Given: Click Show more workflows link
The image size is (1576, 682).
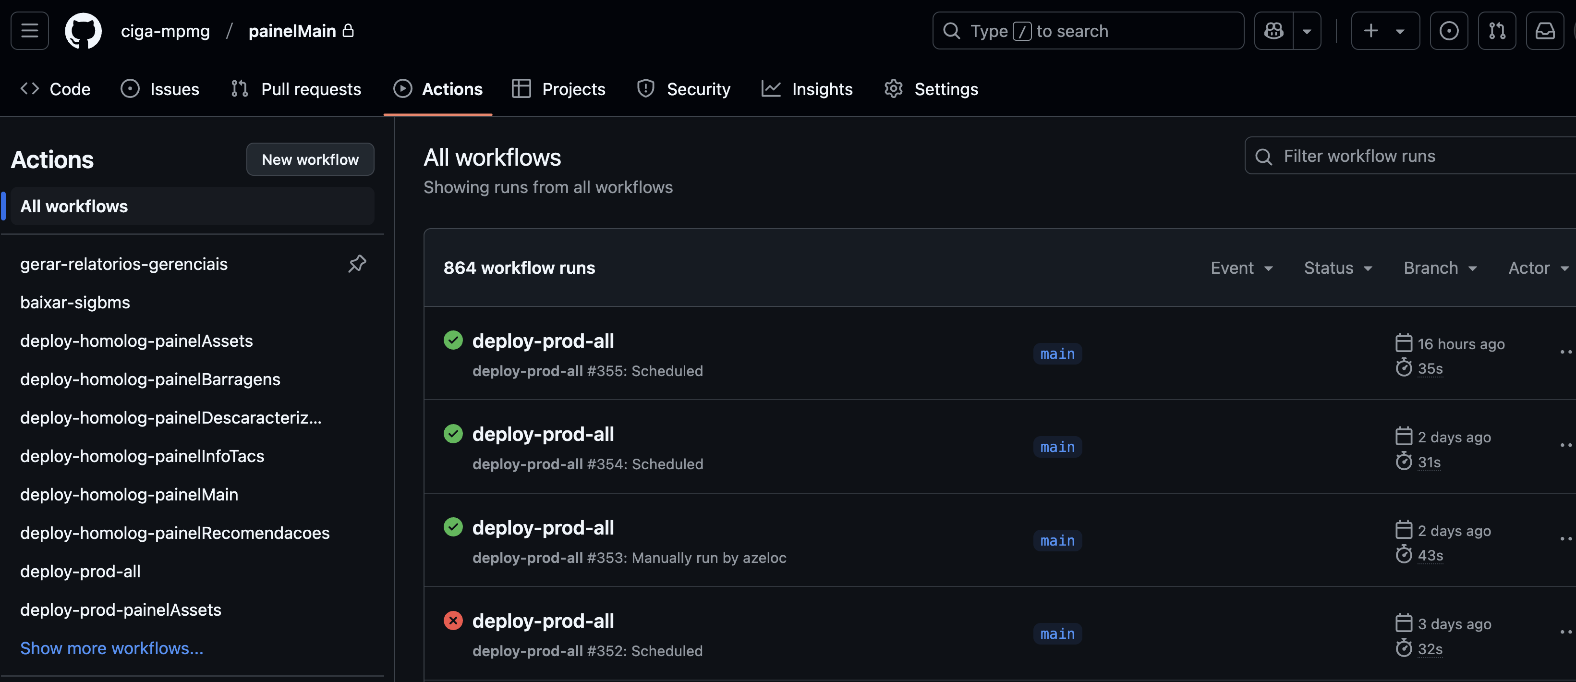Looking at the screenshot, I should pyautogui.click(x=112, y=648).
